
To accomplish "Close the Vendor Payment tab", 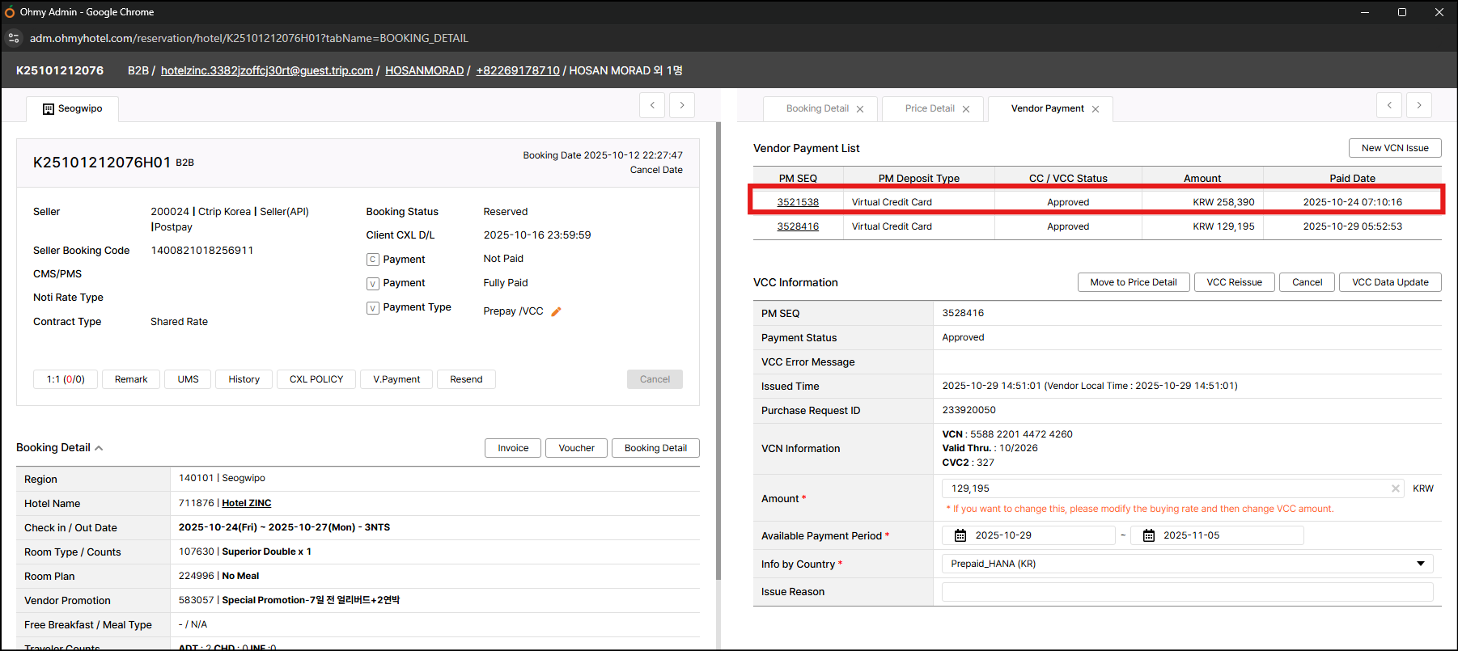I will coord(1096,109).
